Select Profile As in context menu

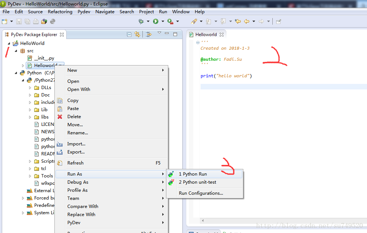112,190
